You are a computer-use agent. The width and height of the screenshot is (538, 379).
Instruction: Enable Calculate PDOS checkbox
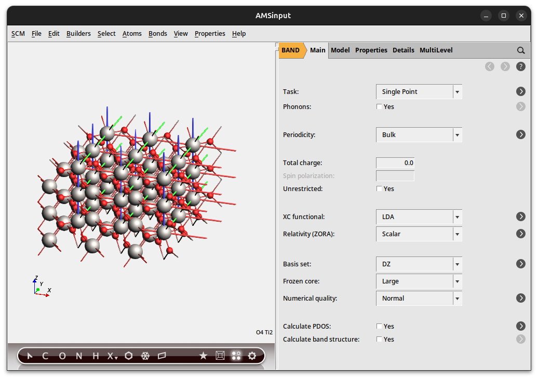pos(379,327)
